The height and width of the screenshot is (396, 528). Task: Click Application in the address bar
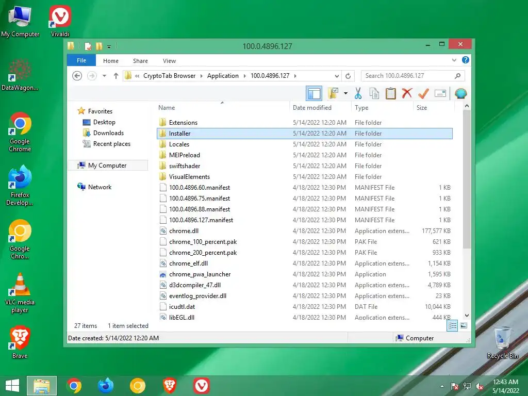pyautogui.click(x=223, y=76)
